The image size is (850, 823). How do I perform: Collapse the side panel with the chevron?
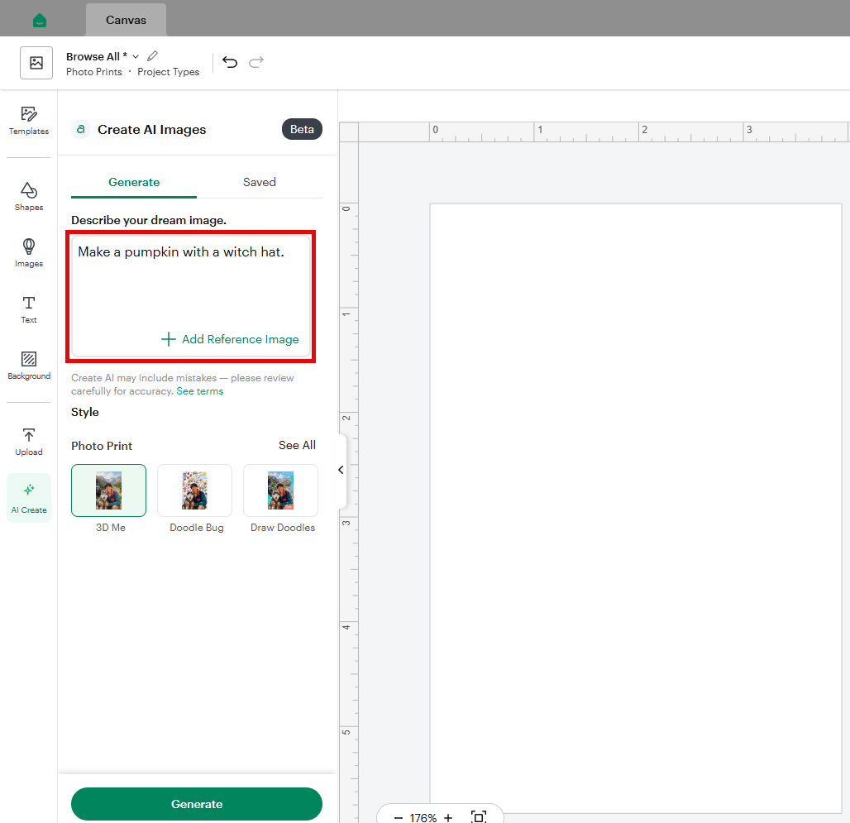[341, 470]
